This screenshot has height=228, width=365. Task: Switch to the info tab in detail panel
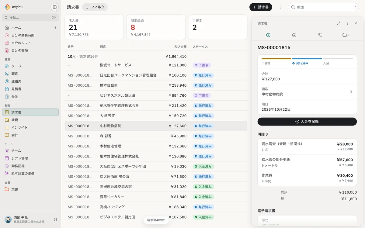(x=268, y=35)
